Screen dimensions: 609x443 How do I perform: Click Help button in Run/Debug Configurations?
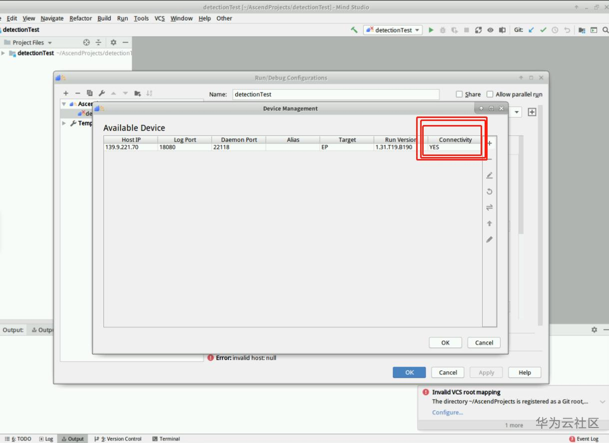525,372
